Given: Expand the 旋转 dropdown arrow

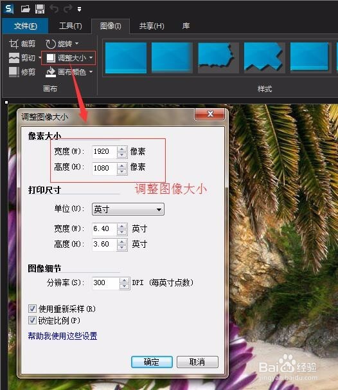Looking at the screenshot, I should (x=76, y=44).
